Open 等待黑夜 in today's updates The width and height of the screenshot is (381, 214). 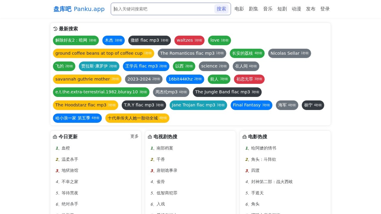coord(70,193)
